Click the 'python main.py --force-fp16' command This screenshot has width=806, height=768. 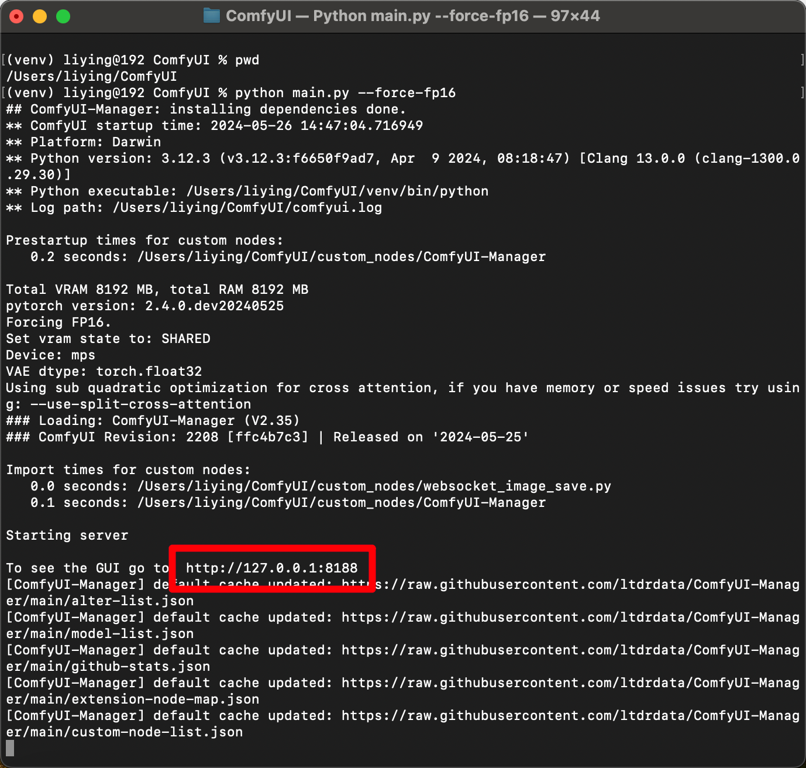coord(345,93)
